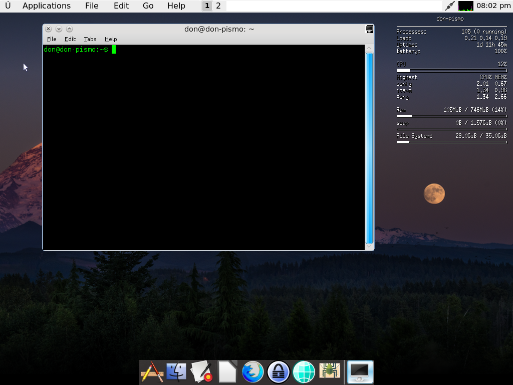Launch the Firefox browser from the dock

point(253,372)
